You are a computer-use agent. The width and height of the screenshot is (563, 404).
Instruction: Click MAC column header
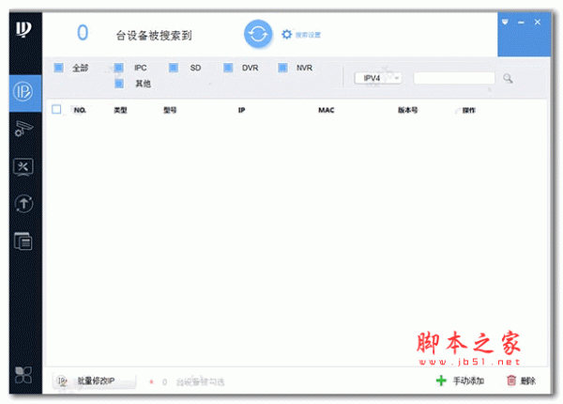[x=326, y=110]
